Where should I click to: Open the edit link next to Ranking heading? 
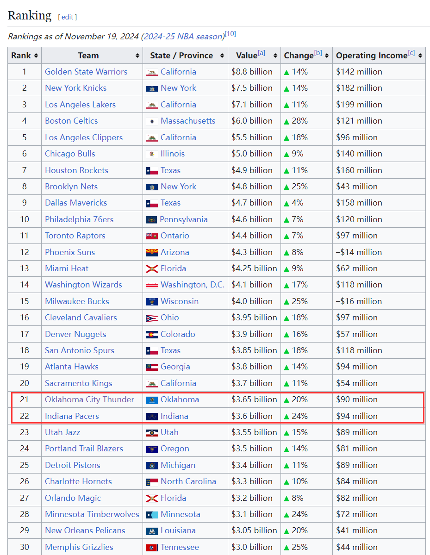tap(68, 17)
